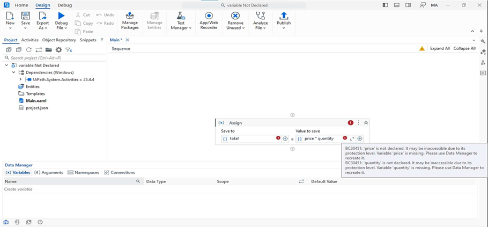Run the Debug File button

(62, 19)
